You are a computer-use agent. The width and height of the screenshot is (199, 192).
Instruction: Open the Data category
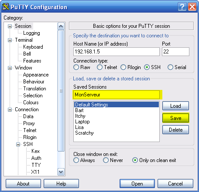[x=28, y=116]
